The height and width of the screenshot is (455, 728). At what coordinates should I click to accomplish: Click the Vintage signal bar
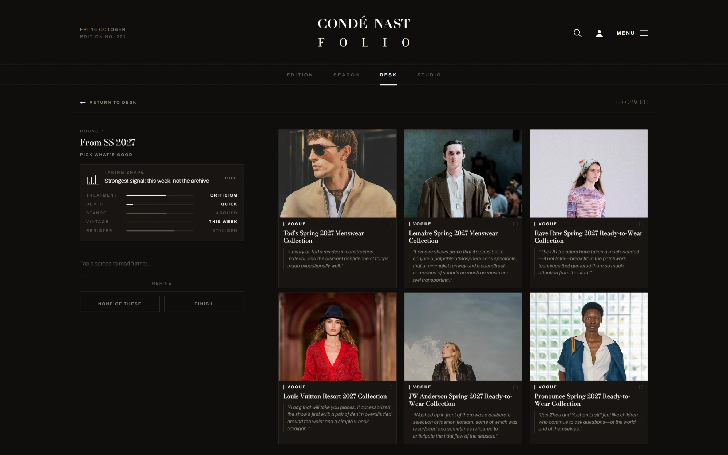pos(159,222)
